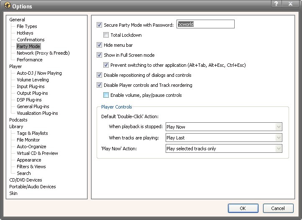
Task: Select Visualization Plug-ins in the tree
Action: point(37,113)
